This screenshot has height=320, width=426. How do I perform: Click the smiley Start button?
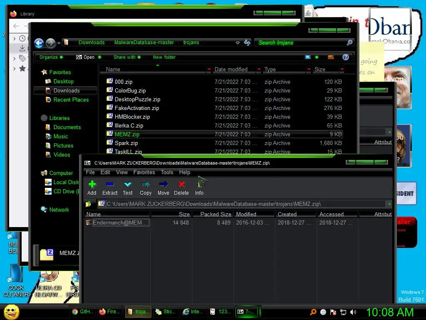coord(11,312)
